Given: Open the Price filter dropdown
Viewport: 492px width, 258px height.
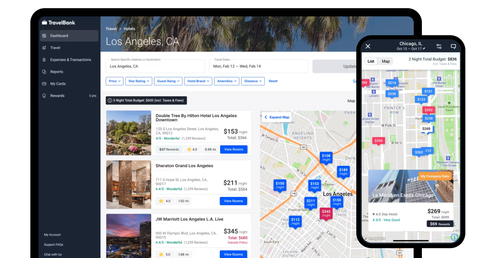Looking at the screenshot, I should click(x=114, y=81).
